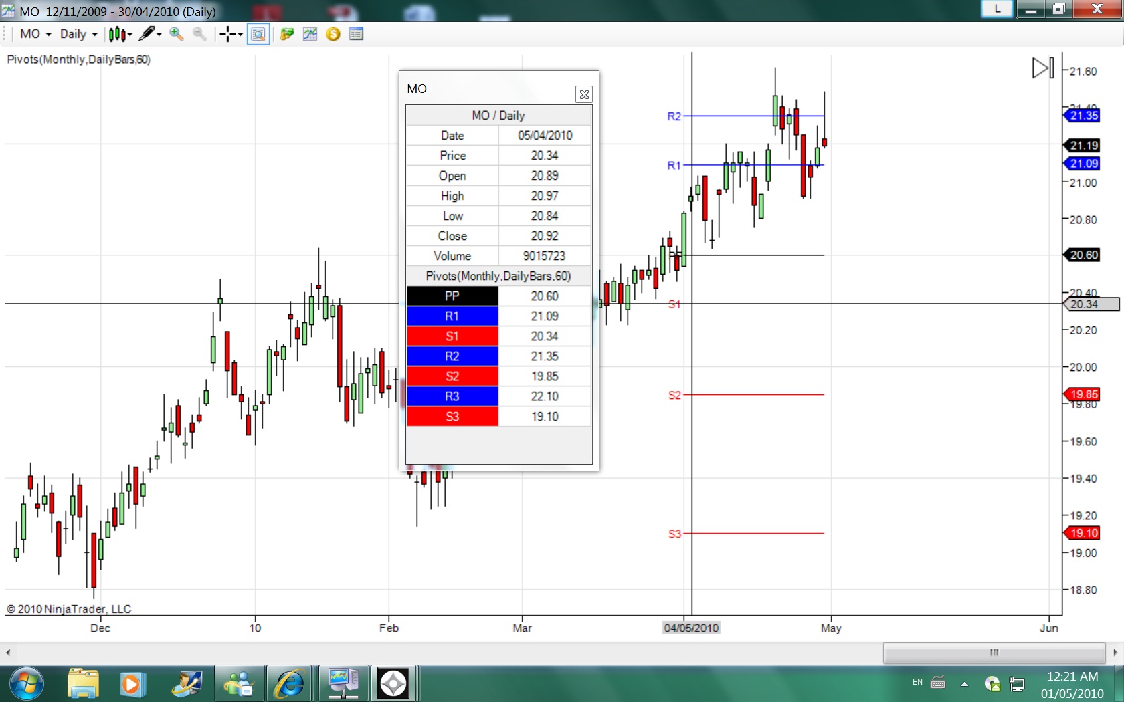
Task: Open the network monitor taskbar icon
Action: [x=343, y=683]
